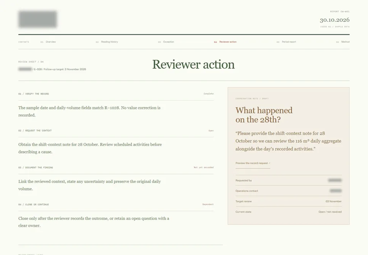Click the 'REPORT EW-W01' label
The image size is (368, 255).
[340, 11]
